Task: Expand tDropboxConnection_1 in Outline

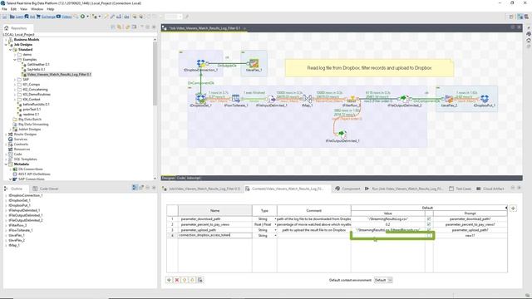Action: pos(6,196)
